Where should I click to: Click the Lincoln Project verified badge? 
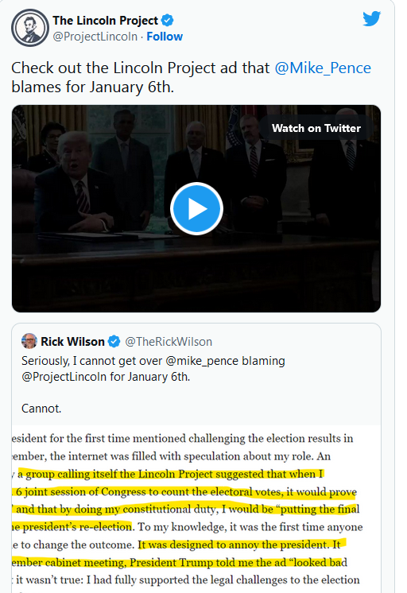[168, 20]
